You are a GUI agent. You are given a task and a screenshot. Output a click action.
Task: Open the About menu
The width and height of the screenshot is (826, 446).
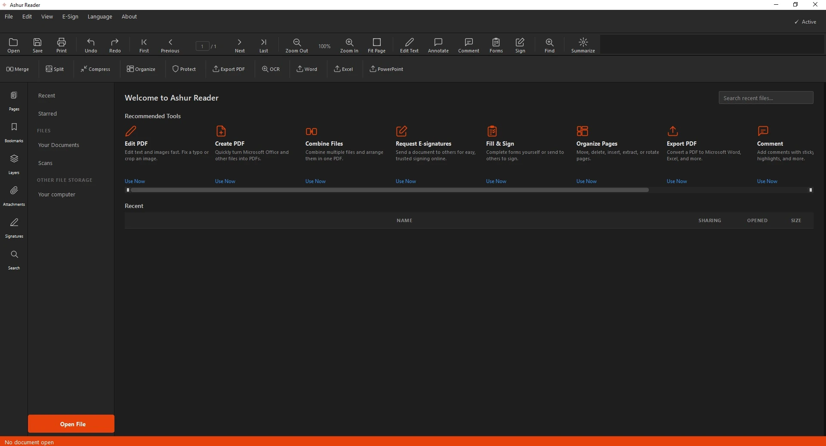click(129, 17)
